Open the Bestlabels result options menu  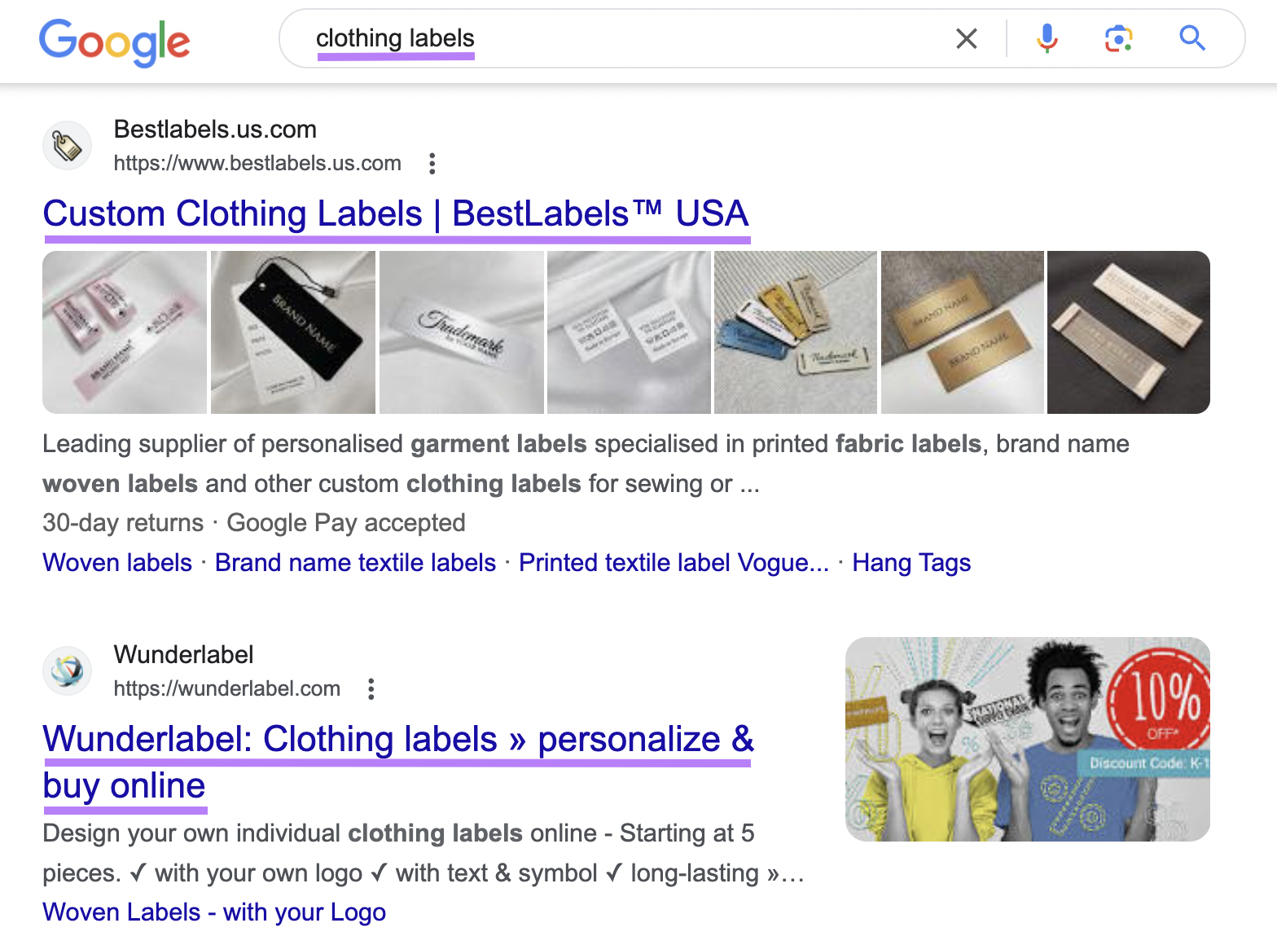[x=432, y=164]
